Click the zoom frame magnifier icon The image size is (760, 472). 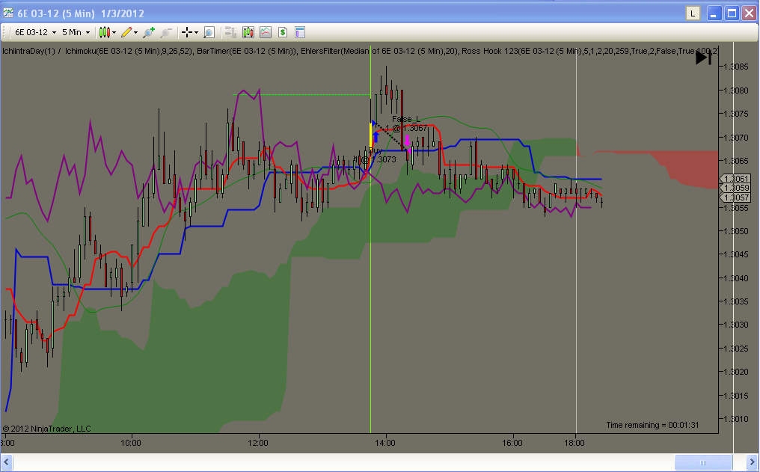point(209,32)
